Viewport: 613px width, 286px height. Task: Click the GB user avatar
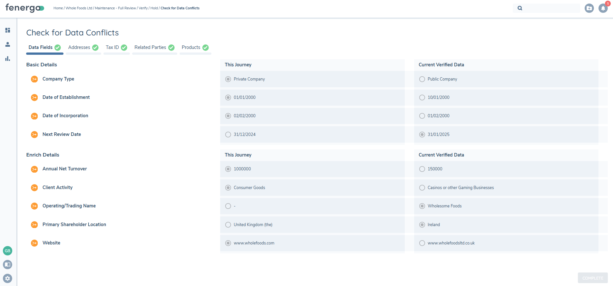point(8,251)
